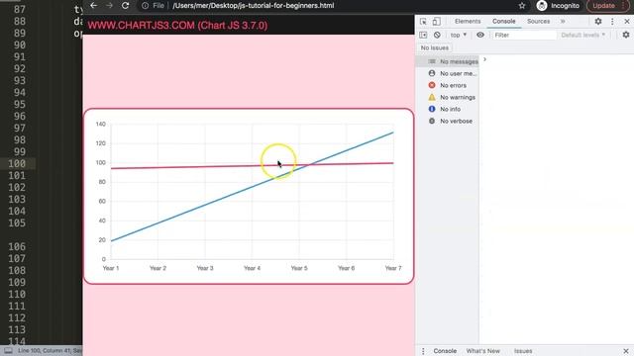Screen dimensions: 634x356
Task: Select the No verbose sidebar row
Action: tap(448, 121)
